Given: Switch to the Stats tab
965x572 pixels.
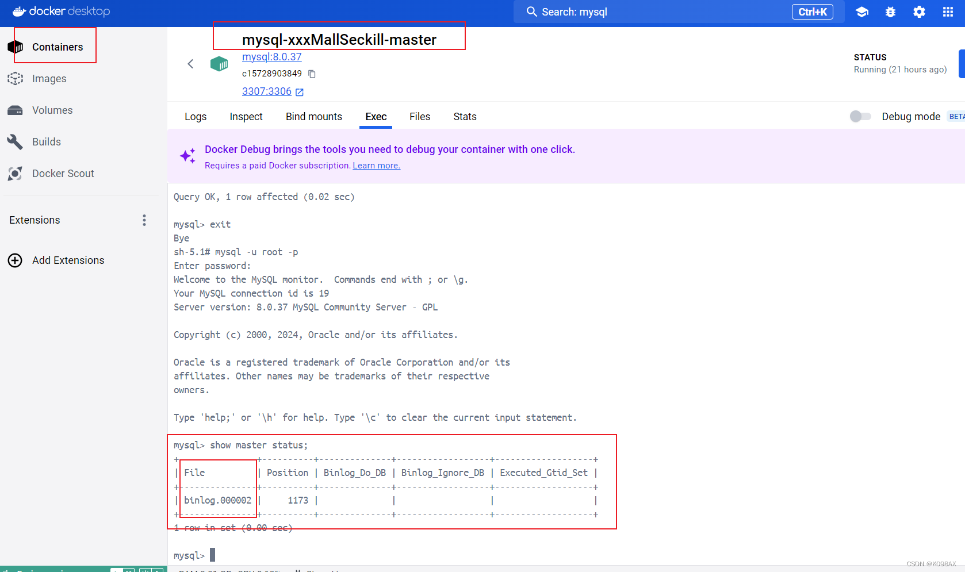Looking at the screenshot, I should click(x=465, y=117).
